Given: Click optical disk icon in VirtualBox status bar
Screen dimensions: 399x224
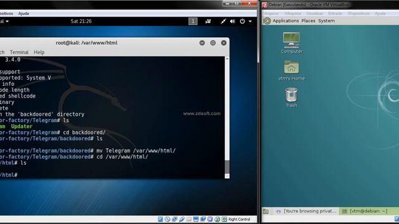Looking at the screenshot, I should (167, 219).
